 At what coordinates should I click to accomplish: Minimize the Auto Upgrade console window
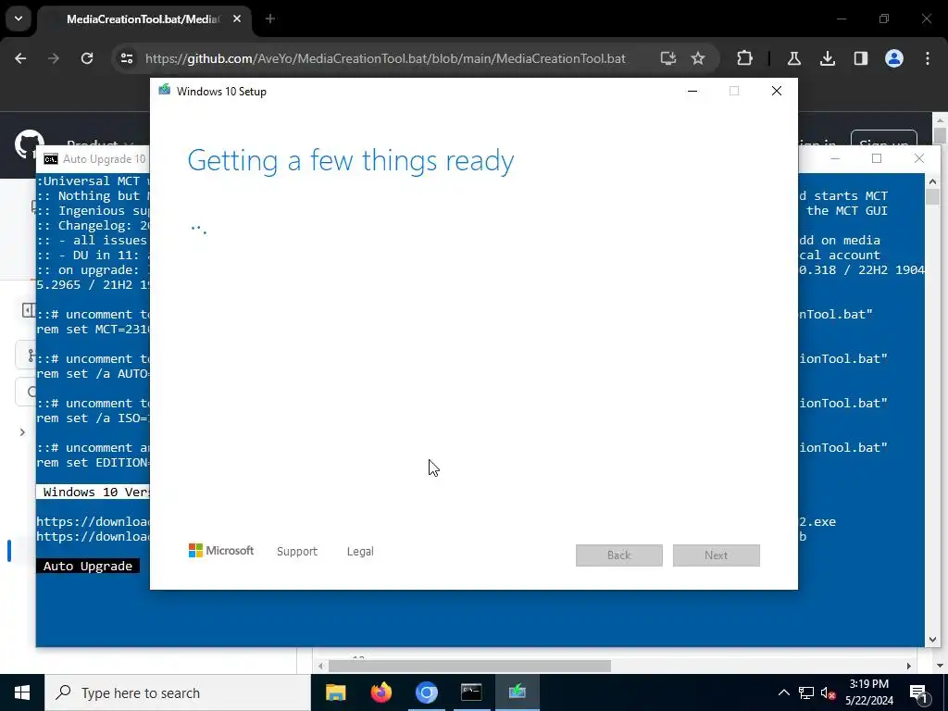[x=835, y=158]
